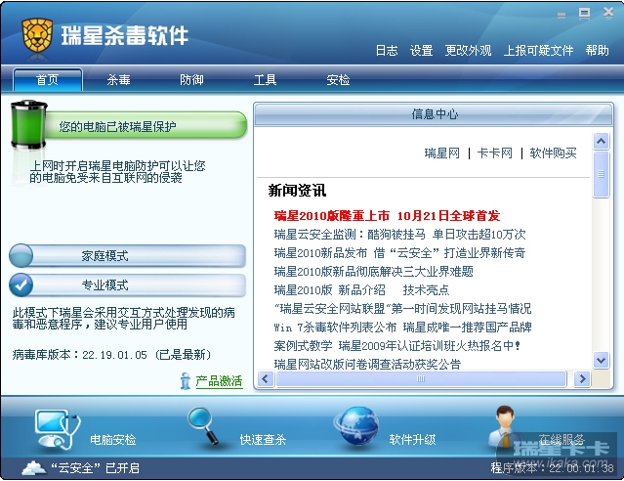Image resolution: width=624 pixels, height=481 pixels.
Task: Click the 病毒库版本 22.19.01.05 text
Action: click(x=111, y=354)
